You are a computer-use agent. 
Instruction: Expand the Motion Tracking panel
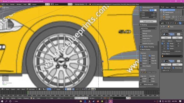click(141, 47)
